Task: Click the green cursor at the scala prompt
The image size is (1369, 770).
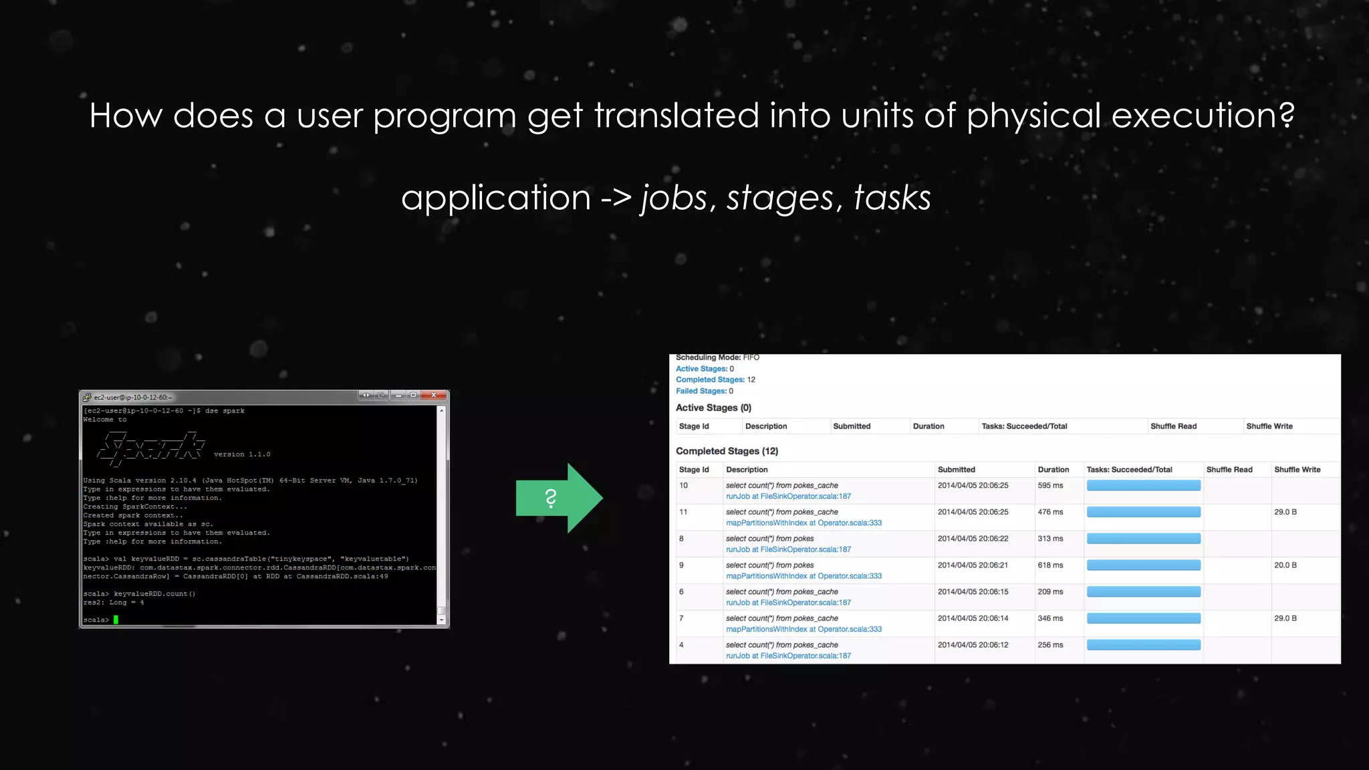Action: click(x=116, y=620)
